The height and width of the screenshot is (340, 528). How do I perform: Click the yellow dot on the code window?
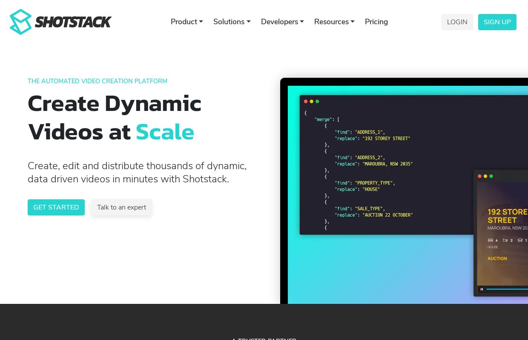coord(312,102)
